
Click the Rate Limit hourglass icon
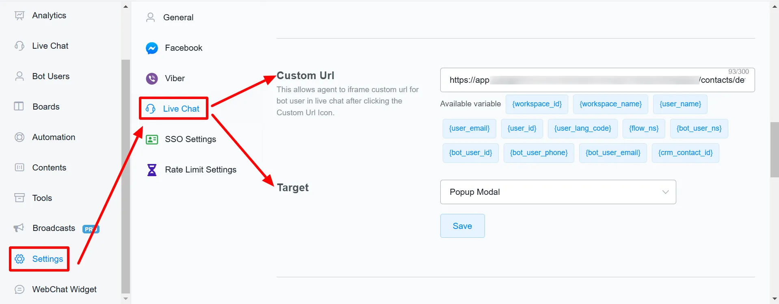[x=152, y=170]
